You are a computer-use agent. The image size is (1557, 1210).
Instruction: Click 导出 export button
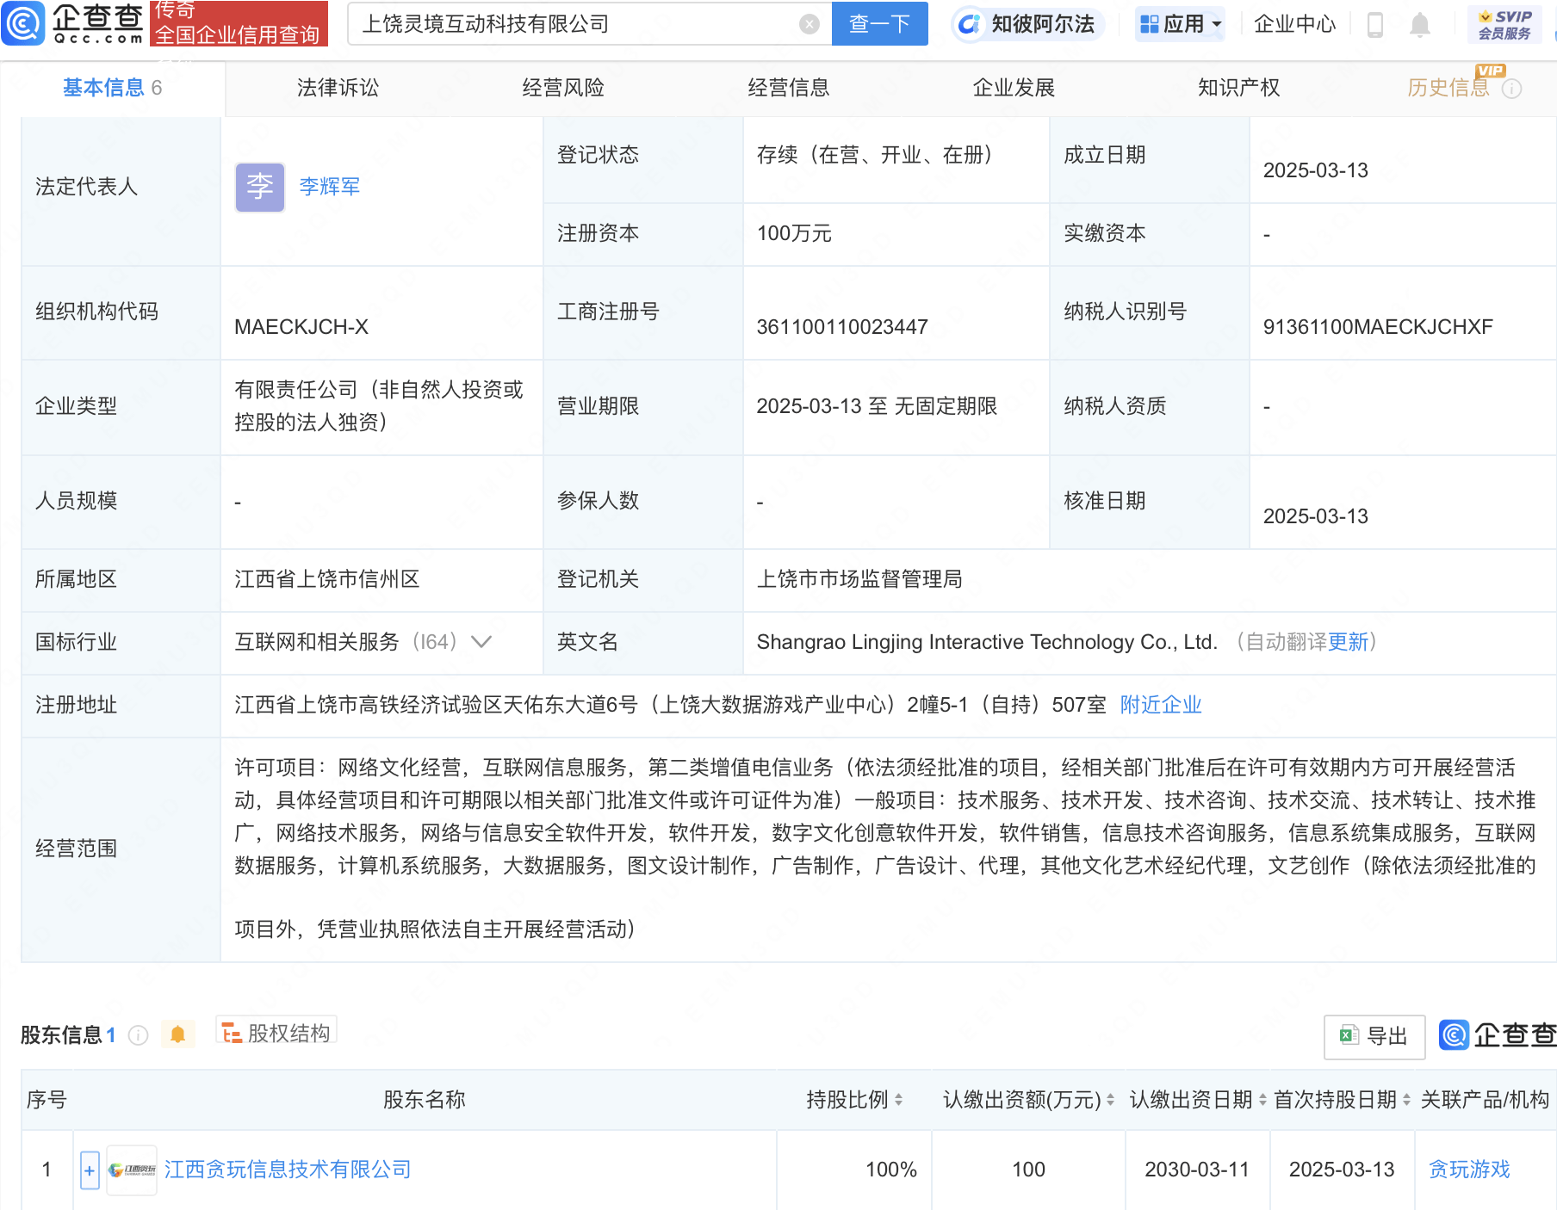pos(1374,1036)
